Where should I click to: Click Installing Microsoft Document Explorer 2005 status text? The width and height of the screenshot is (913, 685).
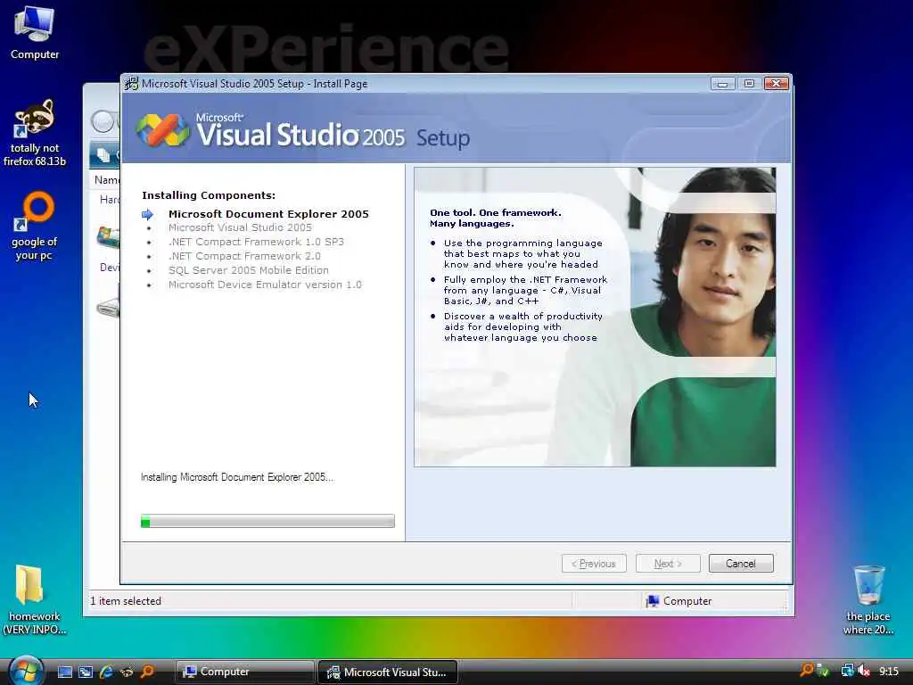(x=237, y=477)
